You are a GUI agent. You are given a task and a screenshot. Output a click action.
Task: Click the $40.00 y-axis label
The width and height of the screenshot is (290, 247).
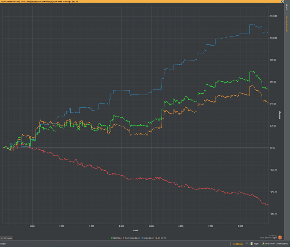click(x=273, y=104)
